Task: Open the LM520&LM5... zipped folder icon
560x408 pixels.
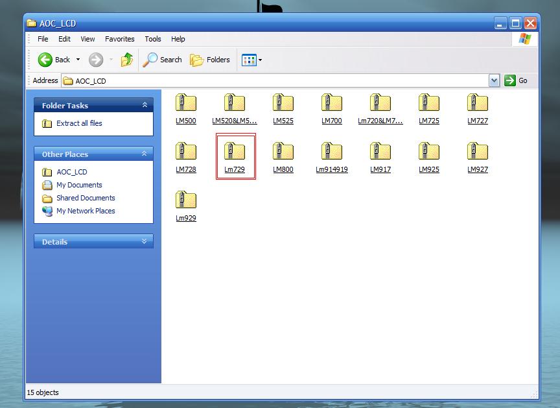Action: [235, 102]
